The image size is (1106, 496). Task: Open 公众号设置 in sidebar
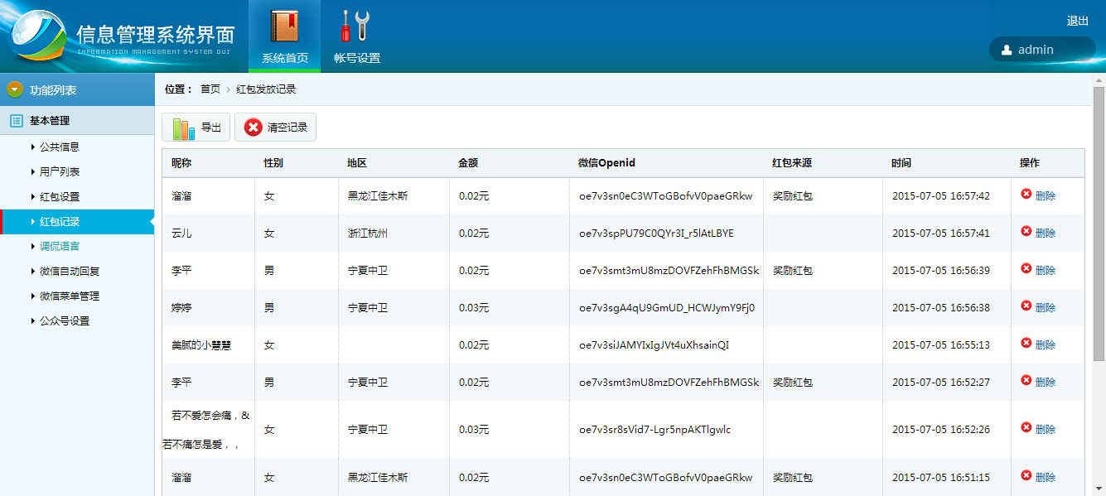pos(64,321)
